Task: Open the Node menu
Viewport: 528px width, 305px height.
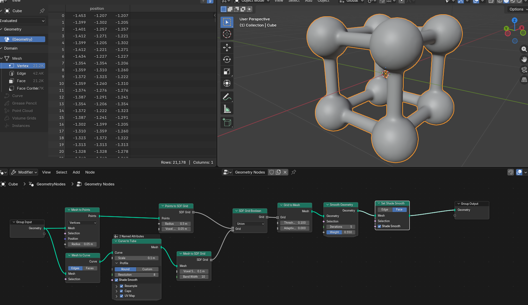Action: coord(90,172)
